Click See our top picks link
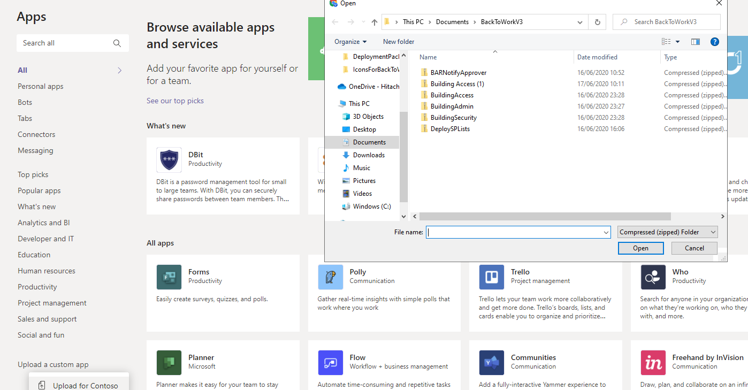This screenshot has width=748, height=390. (x=175, y=101)
